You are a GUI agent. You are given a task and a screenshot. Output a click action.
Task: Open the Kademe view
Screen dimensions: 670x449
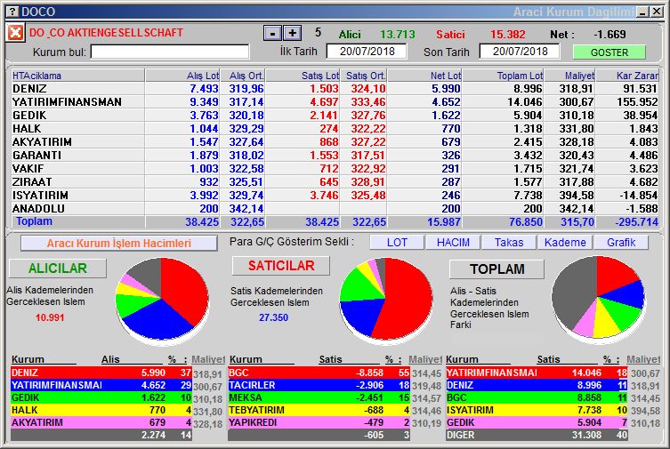[x=565, y=243]
